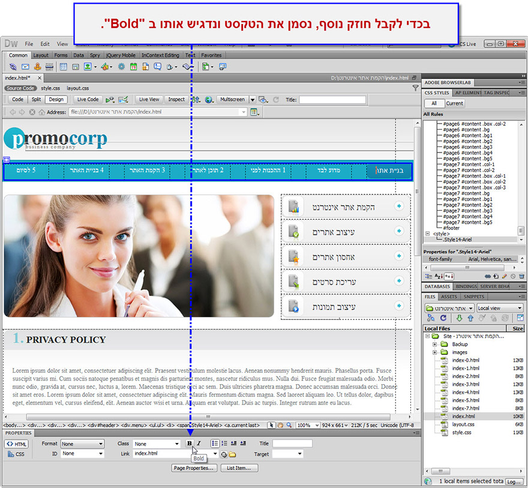
Task: Click the Multiscreen button
Action: (x=232, y=100)
